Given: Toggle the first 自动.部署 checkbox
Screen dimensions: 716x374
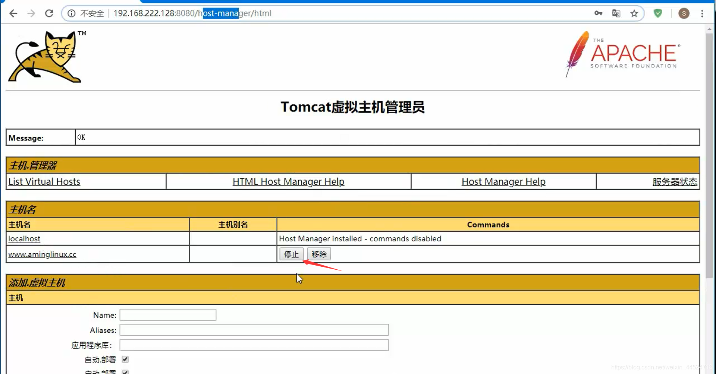Looking at the screenshot, I should 125,359.
